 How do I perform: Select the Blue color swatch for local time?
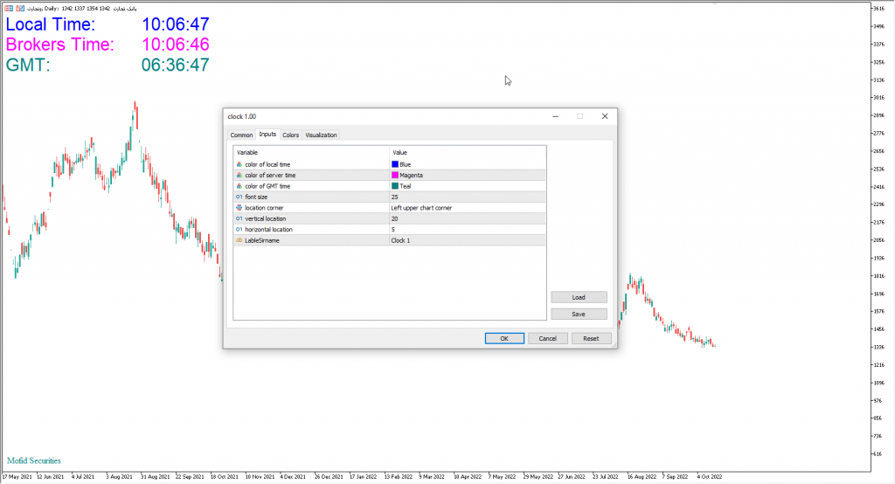click(x=395, y=164)
